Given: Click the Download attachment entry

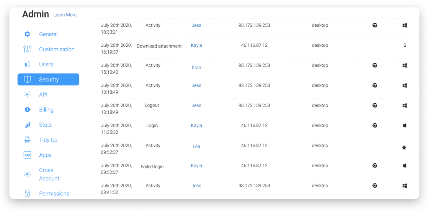Looking at the screenshot, I should 159,46.
